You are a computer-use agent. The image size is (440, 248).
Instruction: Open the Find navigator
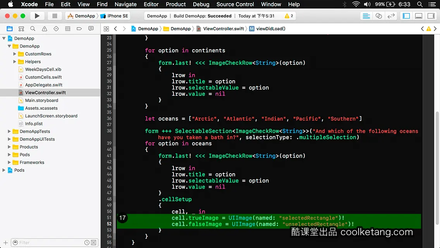33,29
